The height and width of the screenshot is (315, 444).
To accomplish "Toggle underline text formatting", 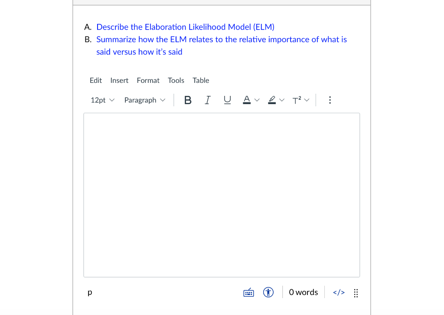I will pos(227,100).
